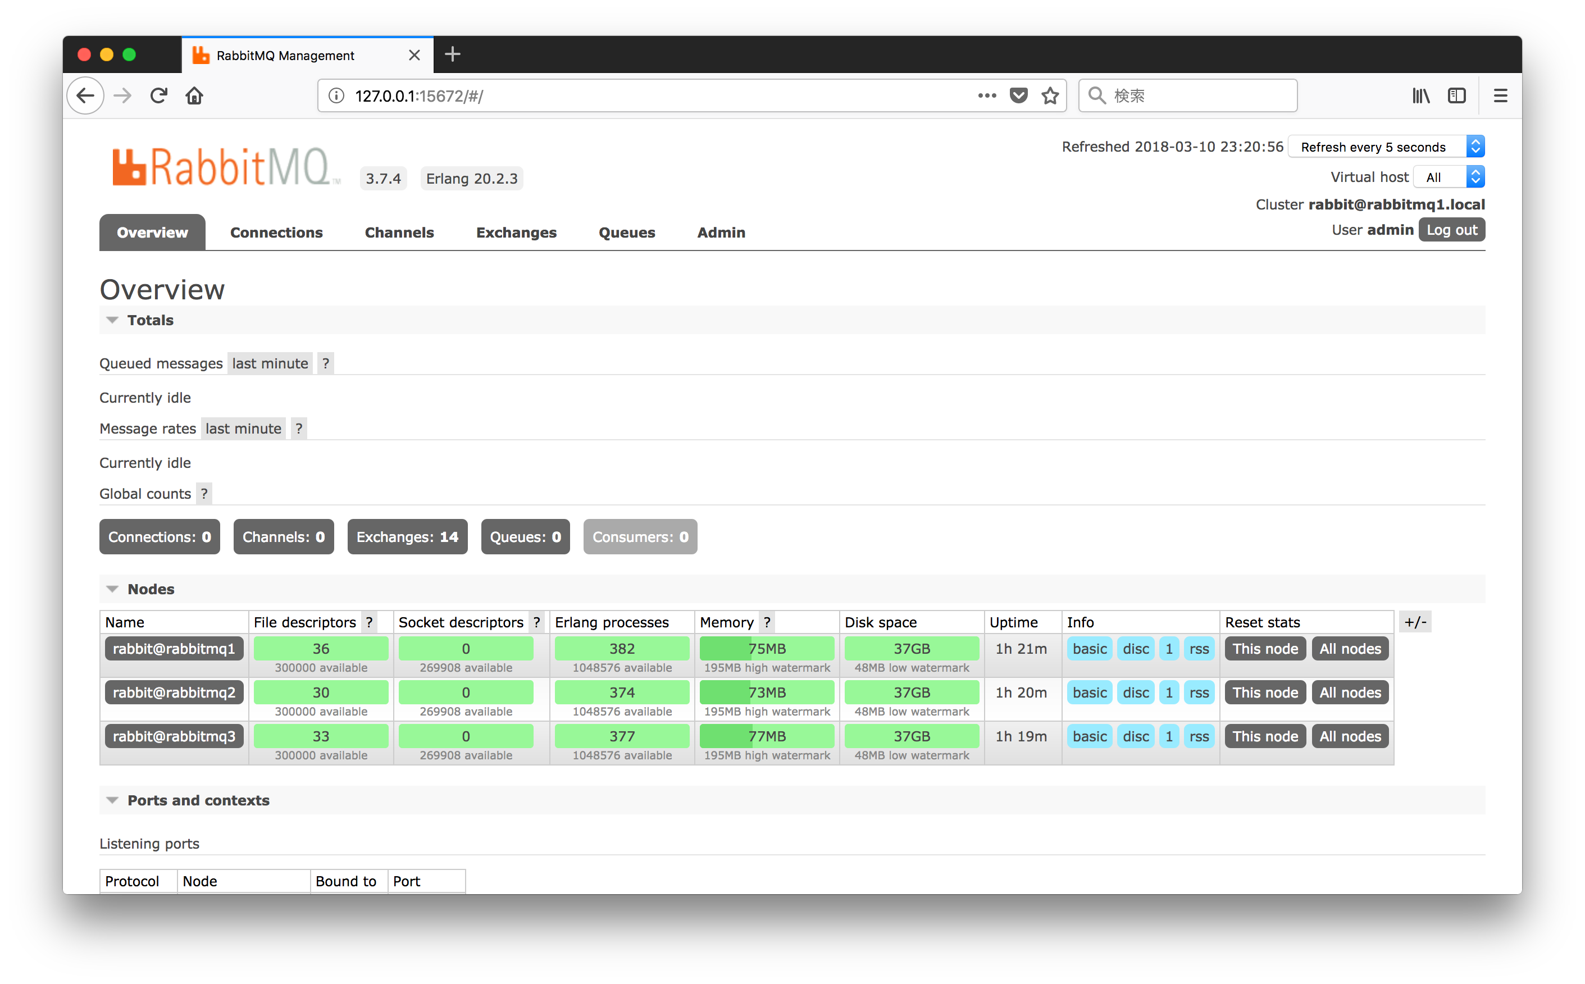This screenshot has height=984, width=1585.
Task: Click the Consumers: 0 count button
Action: coord(640,537)
